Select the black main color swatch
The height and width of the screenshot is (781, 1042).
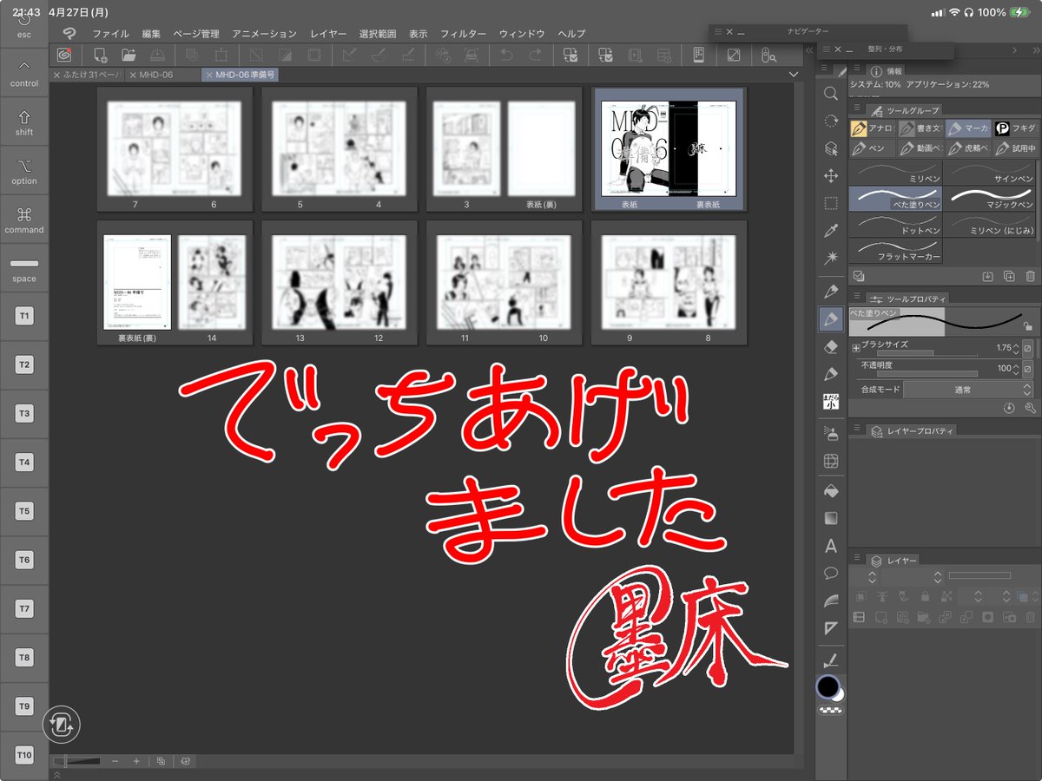[x=828, y=686]
